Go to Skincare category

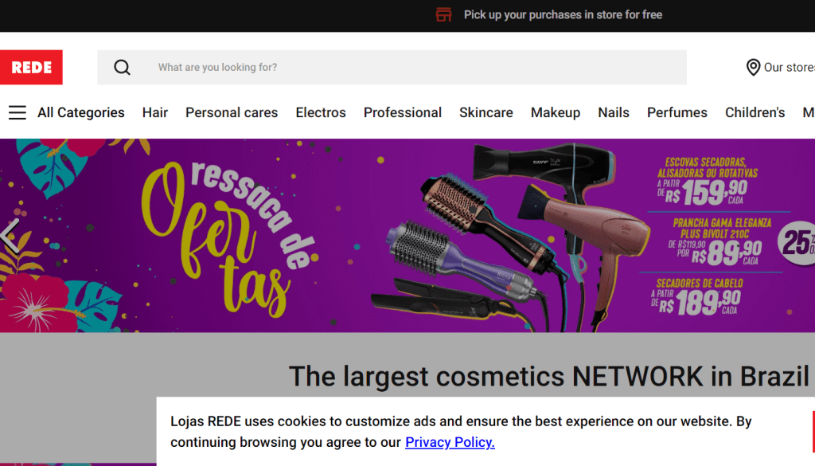(486, 112)
